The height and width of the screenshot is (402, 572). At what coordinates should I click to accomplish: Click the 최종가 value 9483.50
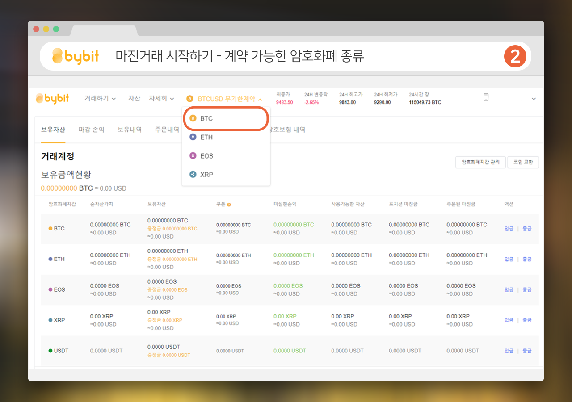click(285, 102)
